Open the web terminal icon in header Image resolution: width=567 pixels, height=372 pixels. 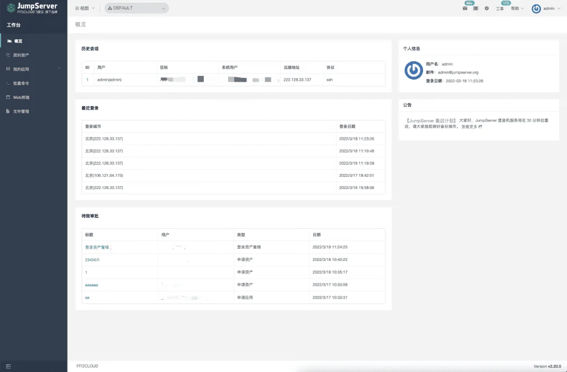tap(476, 8)
